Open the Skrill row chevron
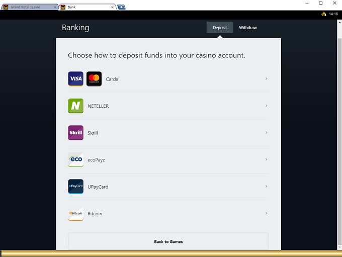 [x=266, y=133]
